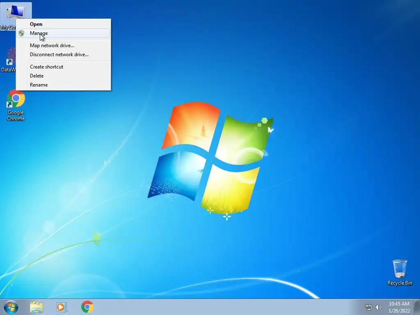The width and height of the screenshot is (420, 315).
Task: Click Map network drive... option
Action: tap(63, 46)
